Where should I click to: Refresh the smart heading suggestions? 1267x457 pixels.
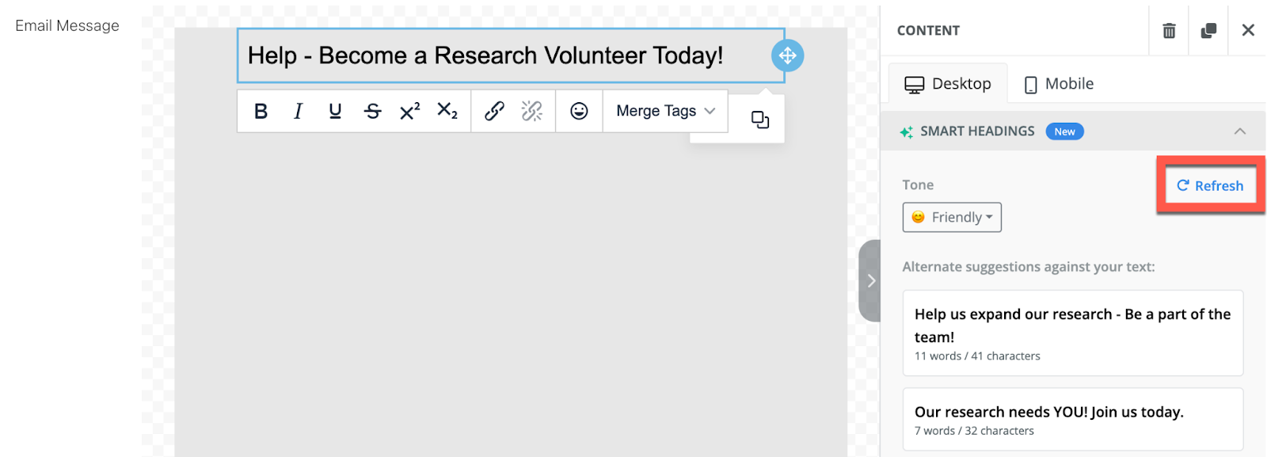(x=1210, y=186)
